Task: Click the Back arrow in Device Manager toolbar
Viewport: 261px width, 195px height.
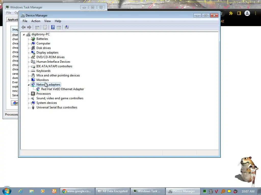Action: pyautogui.click(x=23, y=27)
